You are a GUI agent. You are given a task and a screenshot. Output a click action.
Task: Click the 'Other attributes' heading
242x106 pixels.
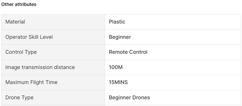19,4
